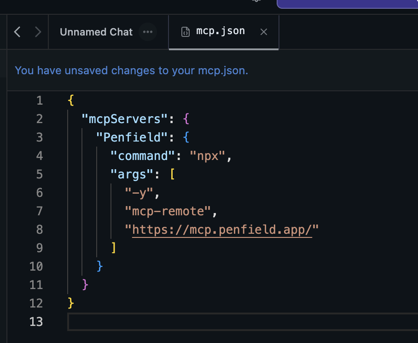The height and width of the screenshot is (343, 418).
Task: Go back with the left chevron arrow
Action: [x=17, y=32]
